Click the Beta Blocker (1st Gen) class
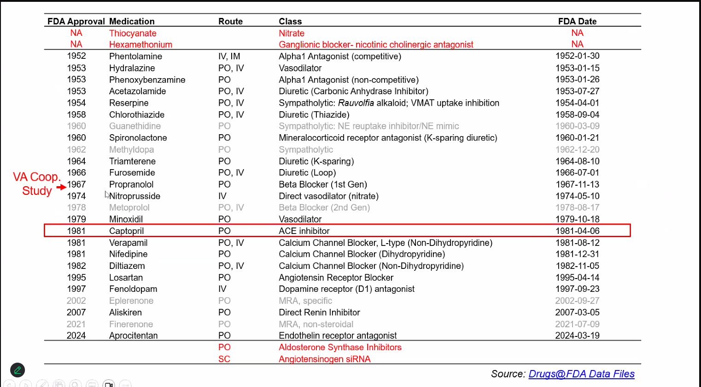Screen dimensions: 701x387 coord(323,184)
